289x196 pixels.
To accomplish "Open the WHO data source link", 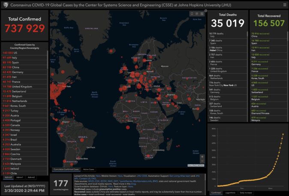I will [91, 181].
